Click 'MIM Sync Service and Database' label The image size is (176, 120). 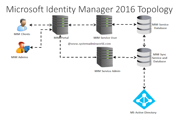[159, 58]
